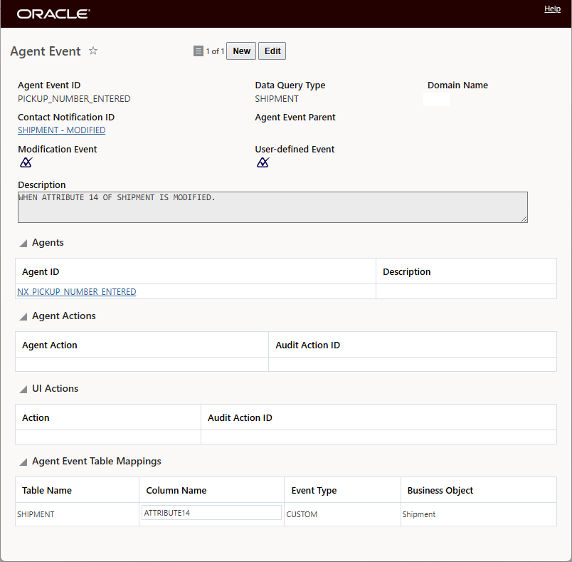The image size is (572, 562).
Task: Collapse the Agent Actions section
Action: click(23, 316)
